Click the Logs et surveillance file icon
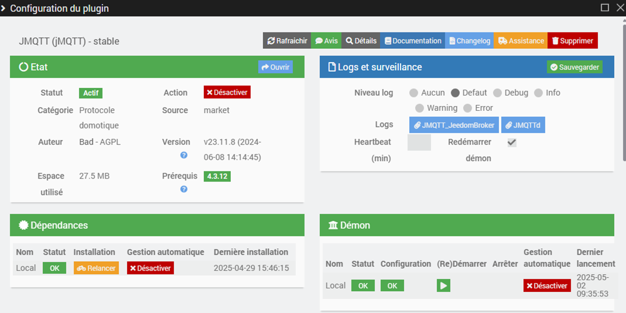Viewport: 626px width, 313px height. 332,67
